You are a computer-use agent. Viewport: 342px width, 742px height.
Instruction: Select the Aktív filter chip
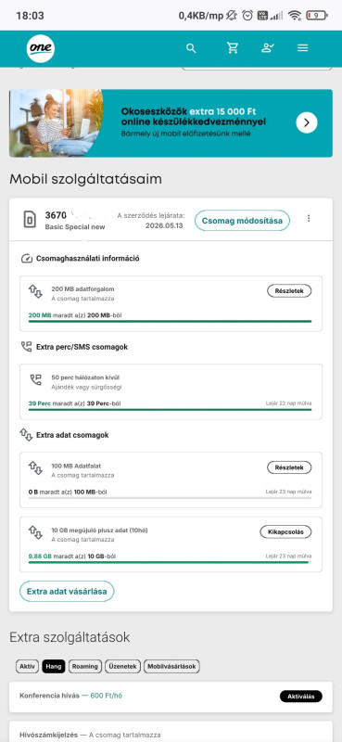tap(28, 666)
